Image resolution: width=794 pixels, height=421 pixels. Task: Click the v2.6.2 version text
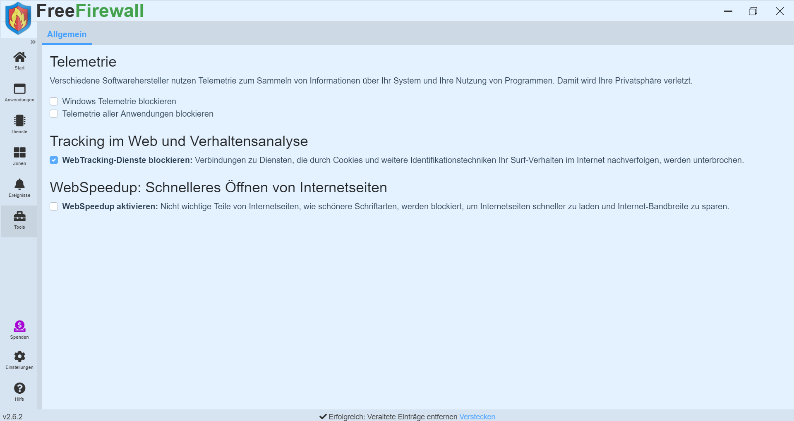pos(13,416)
